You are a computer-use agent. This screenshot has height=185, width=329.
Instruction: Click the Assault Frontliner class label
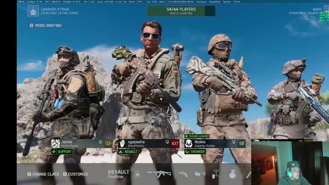pyautogui.click(x=118, y=174)
